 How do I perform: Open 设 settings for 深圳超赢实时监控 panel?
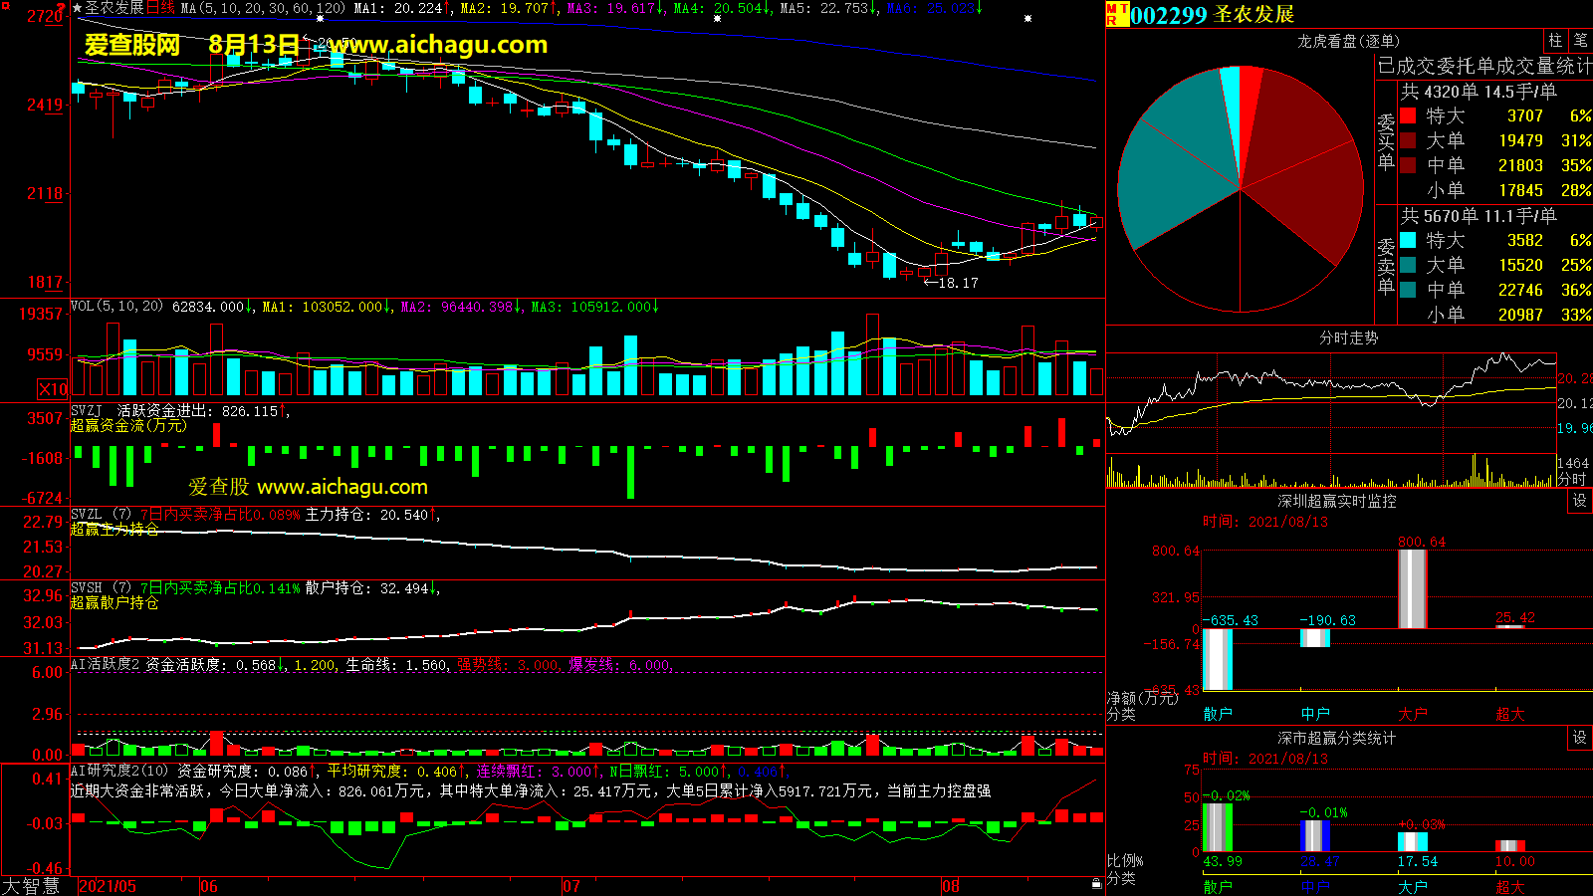click(1579, 501)
